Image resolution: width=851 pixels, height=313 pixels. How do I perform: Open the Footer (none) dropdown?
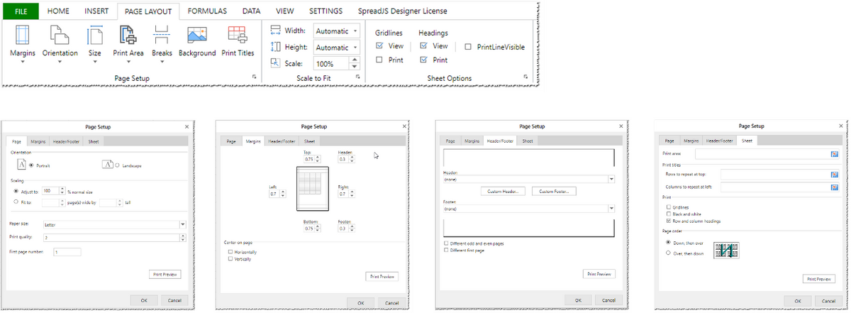point(528,209)
